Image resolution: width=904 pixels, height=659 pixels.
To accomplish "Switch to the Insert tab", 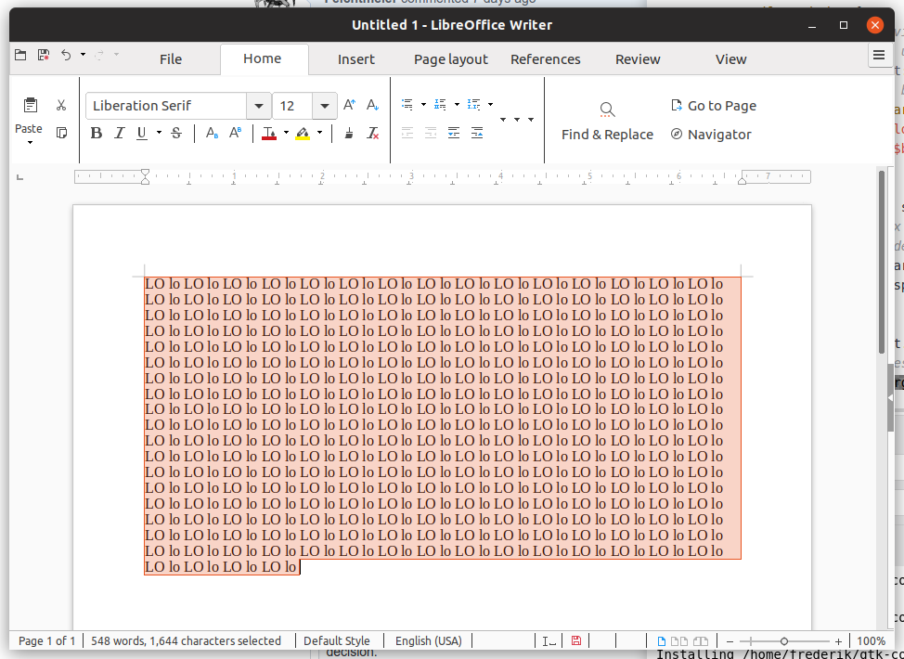I will tap(356, 59).
